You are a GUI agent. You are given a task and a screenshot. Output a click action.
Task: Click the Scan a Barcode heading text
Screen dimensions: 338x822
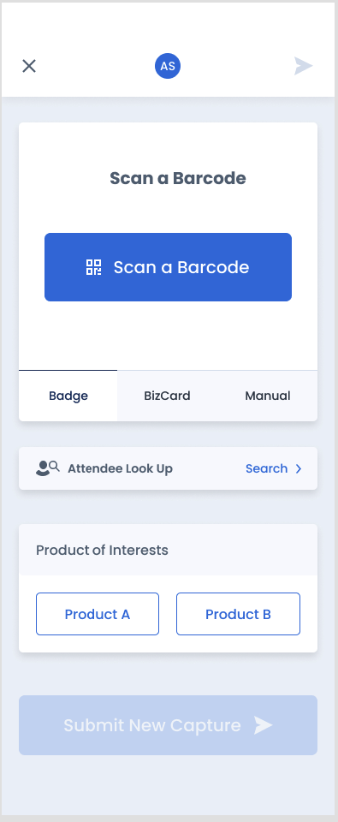coord(178,178)
